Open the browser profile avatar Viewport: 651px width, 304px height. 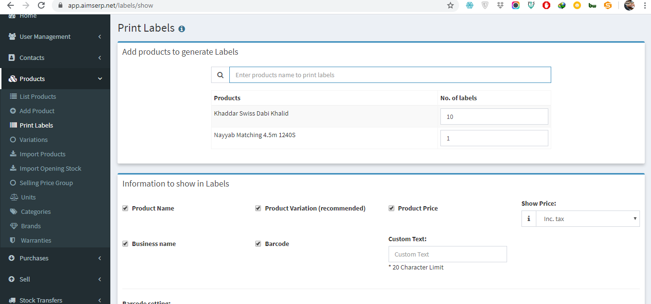pos(629,5)
